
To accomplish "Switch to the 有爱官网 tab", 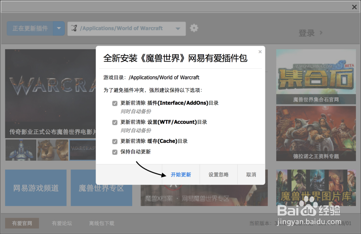I will point(22,223).
